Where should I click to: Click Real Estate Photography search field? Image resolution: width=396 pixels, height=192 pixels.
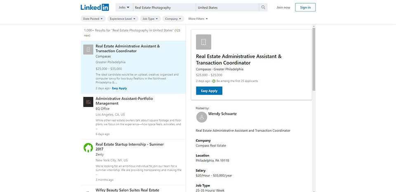coord(165,7)
